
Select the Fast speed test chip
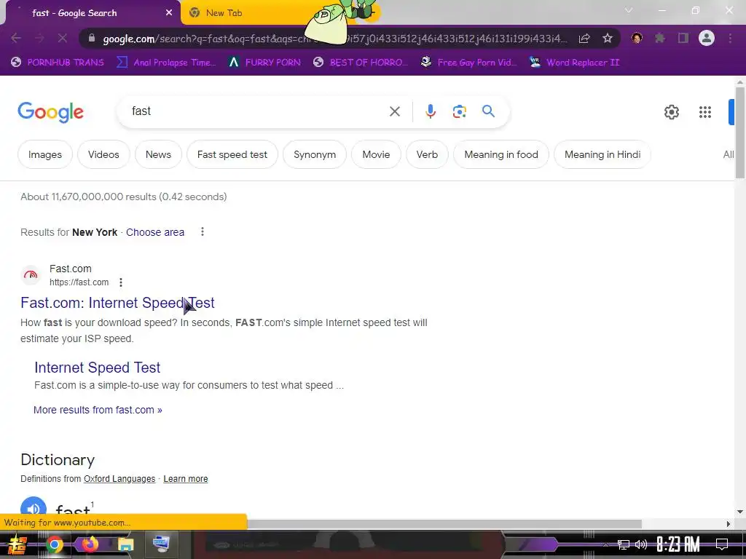[x=232, y=154]
